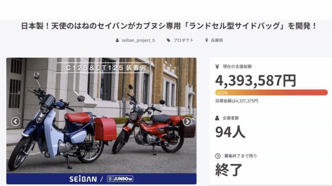Click the user icon beside seiban_project_b

point(117,40)
